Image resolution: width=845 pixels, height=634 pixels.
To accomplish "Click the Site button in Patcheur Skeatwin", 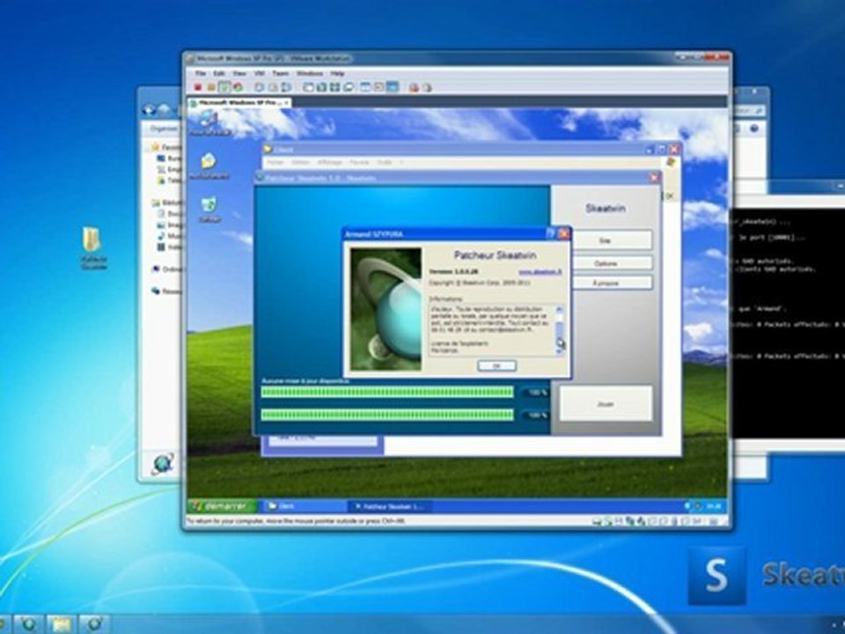I will coord(605,240).
